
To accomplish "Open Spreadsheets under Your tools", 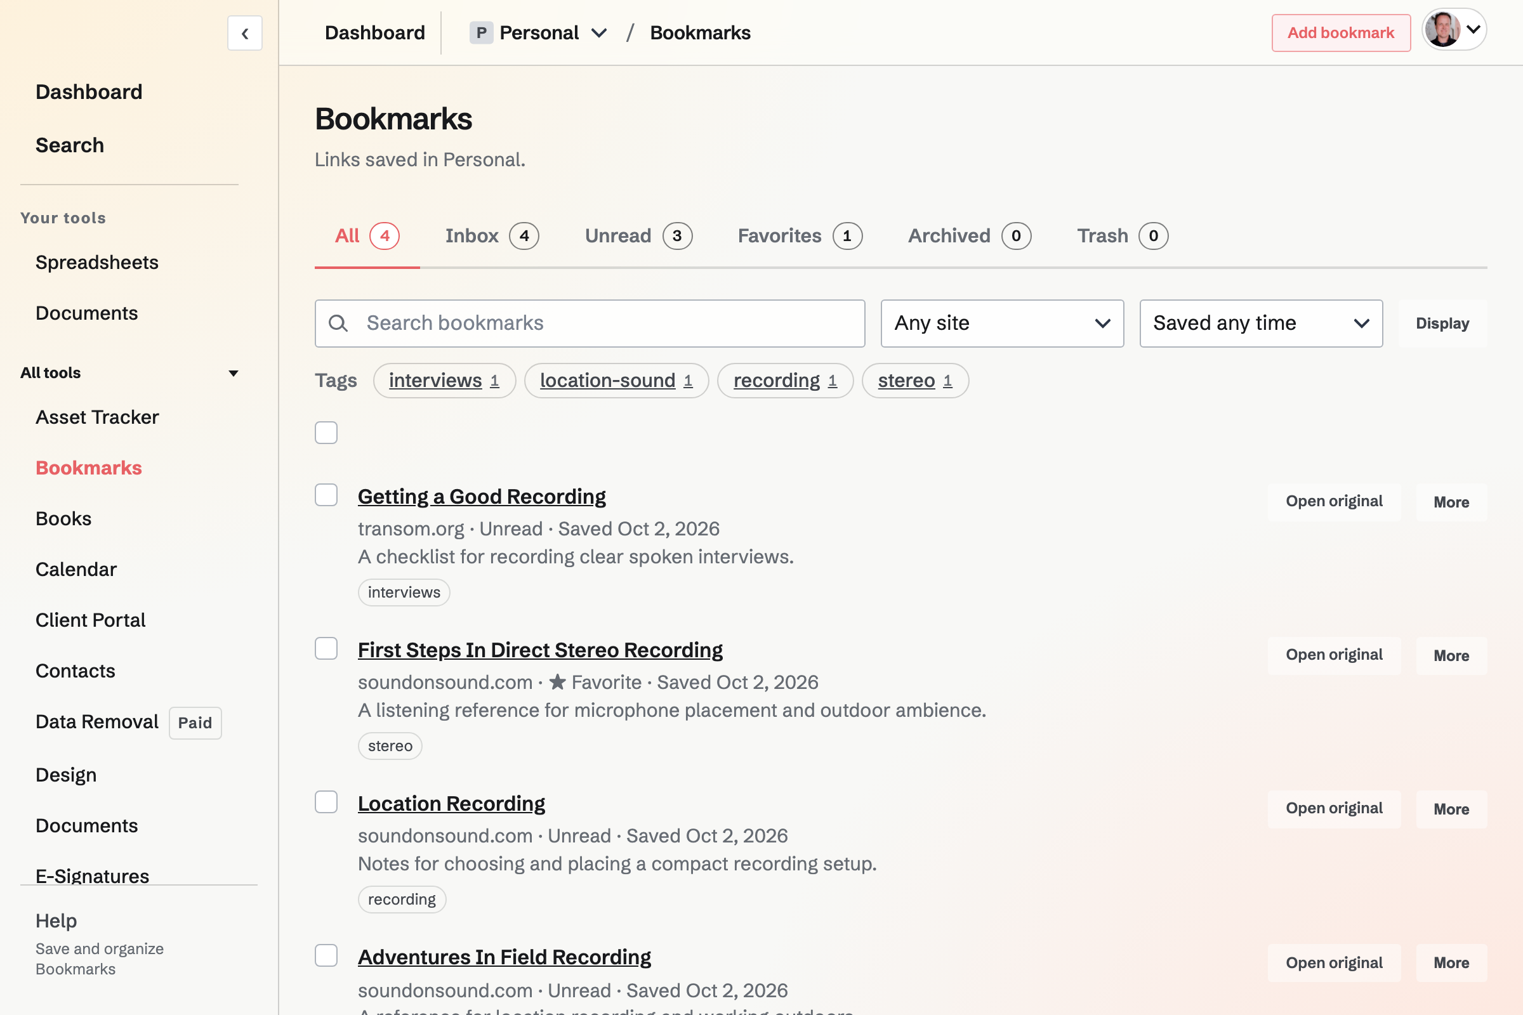I will click(97, 262).
